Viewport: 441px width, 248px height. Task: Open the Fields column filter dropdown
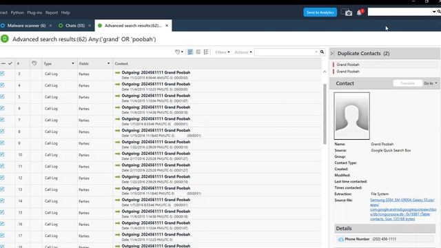[x=109, y=63]
